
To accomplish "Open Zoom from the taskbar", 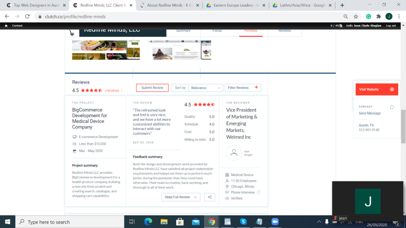I will pyautogui.click(x=275, y=222).
